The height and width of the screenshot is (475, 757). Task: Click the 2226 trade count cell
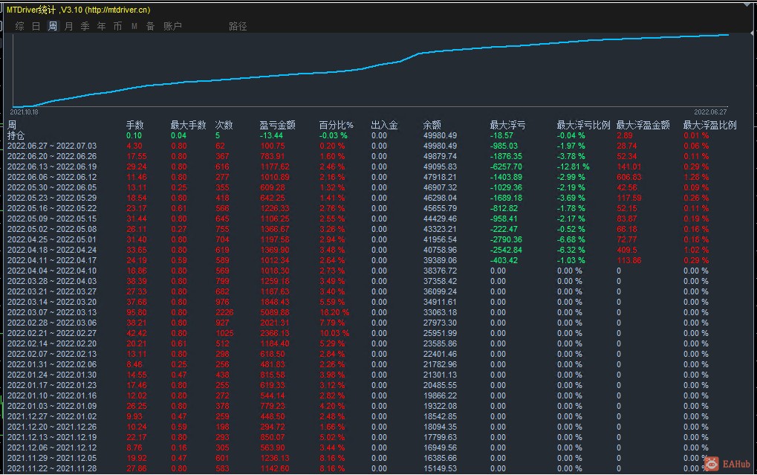coord(224,313)
